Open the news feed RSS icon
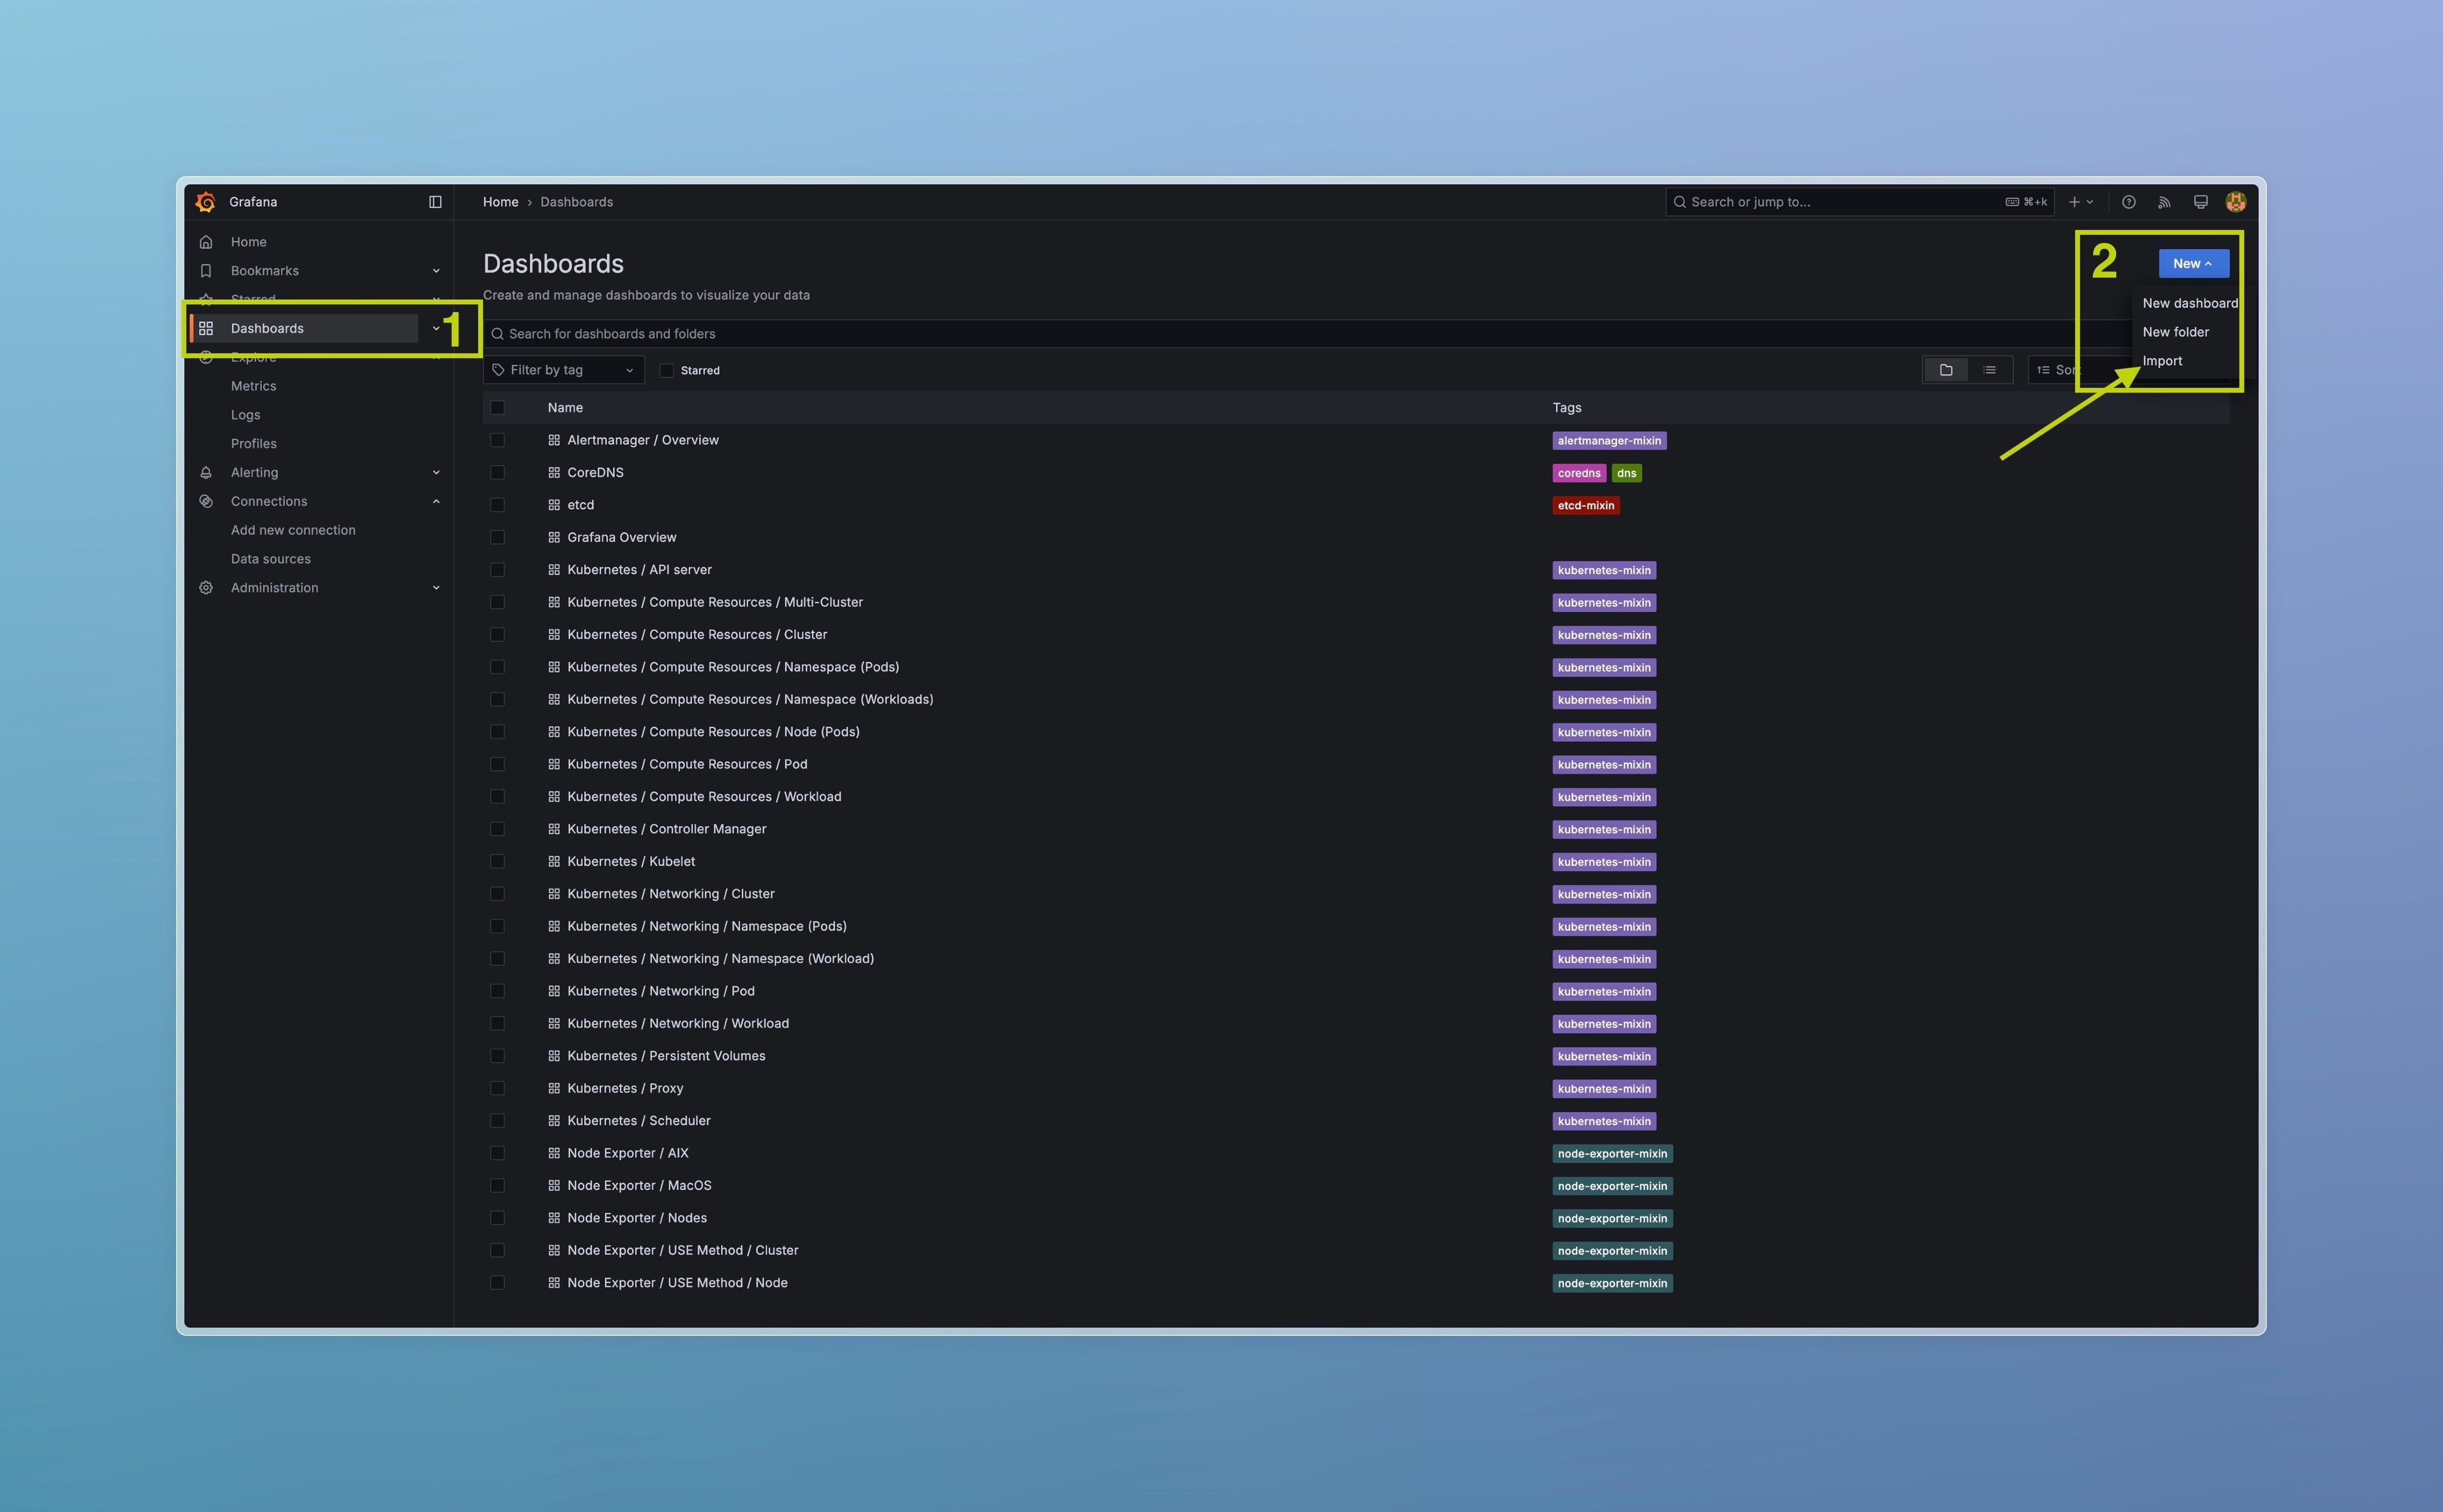Screen dimensions: 2443x1512 [x=2164, y=202]
